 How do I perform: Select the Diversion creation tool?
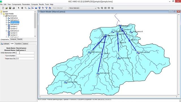[x=43, y=8]
